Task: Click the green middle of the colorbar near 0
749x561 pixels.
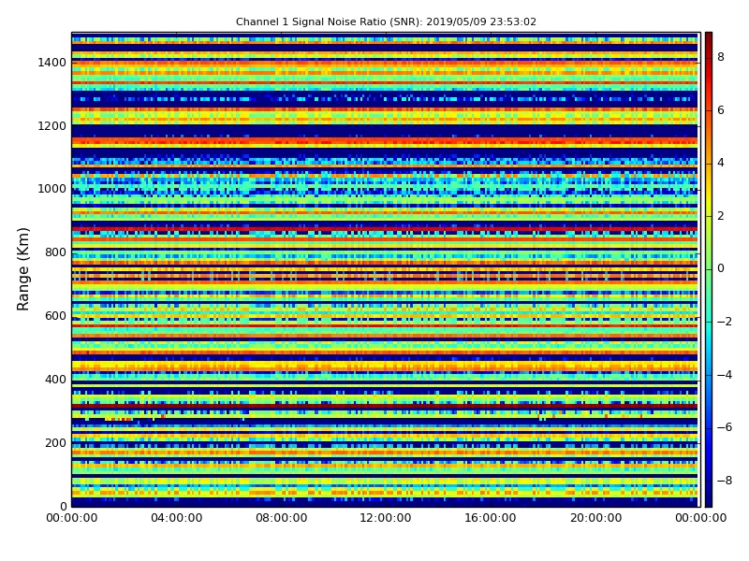Action: click(x=709, y=268)
